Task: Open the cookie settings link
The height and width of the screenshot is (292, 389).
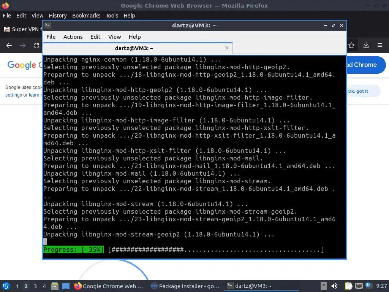Action: coord(14,95)
